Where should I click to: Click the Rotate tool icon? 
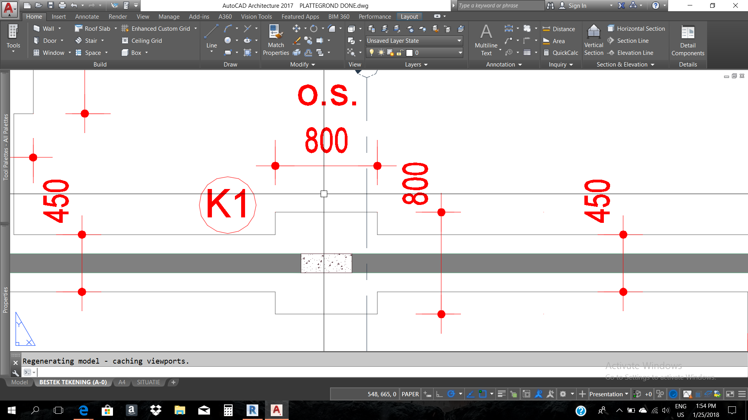(x=314, y=28)
